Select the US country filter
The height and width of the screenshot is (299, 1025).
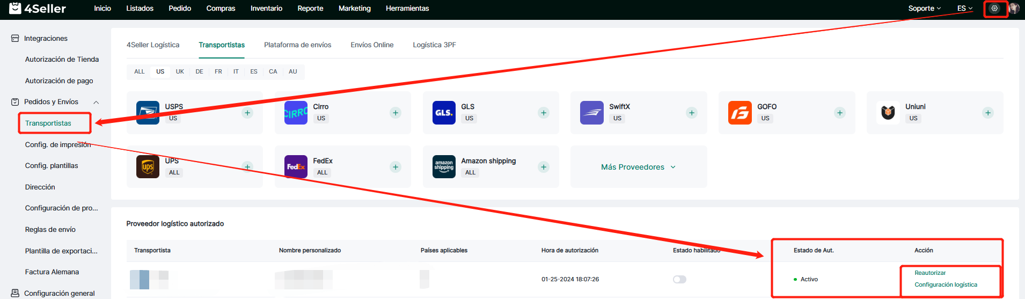tap(160, 71)
